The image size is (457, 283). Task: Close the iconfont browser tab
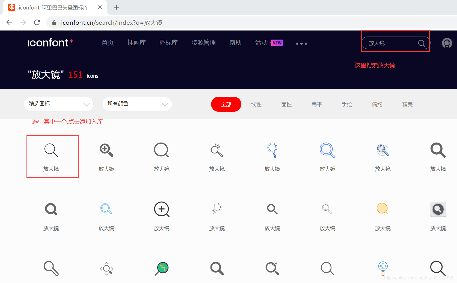[100, 7]
